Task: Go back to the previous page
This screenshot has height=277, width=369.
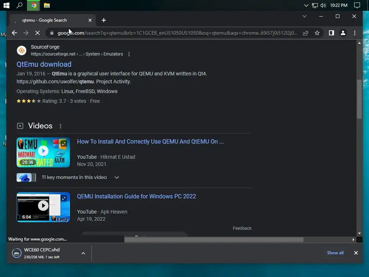Action: (14, 33)
